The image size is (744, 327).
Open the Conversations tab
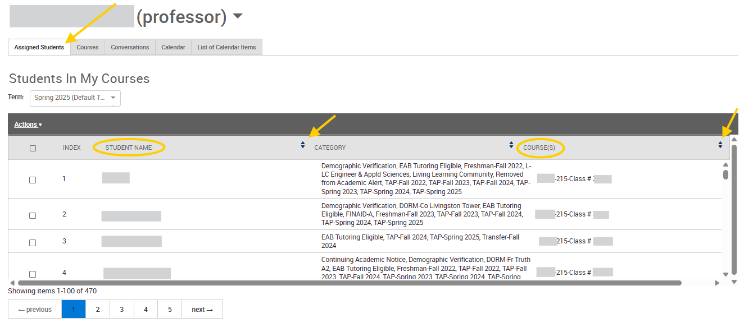pyautogui.click(x=130, y=48)
